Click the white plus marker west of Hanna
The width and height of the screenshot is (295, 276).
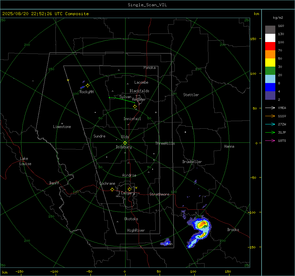pos(185,132)
